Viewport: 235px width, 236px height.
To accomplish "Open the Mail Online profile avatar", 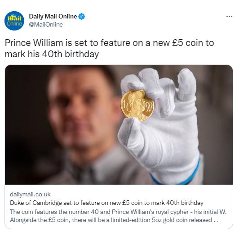I will [x=14, y=21].
